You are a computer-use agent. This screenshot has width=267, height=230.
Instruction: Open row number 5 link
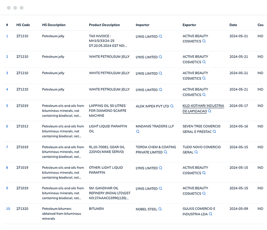(7, 106)
